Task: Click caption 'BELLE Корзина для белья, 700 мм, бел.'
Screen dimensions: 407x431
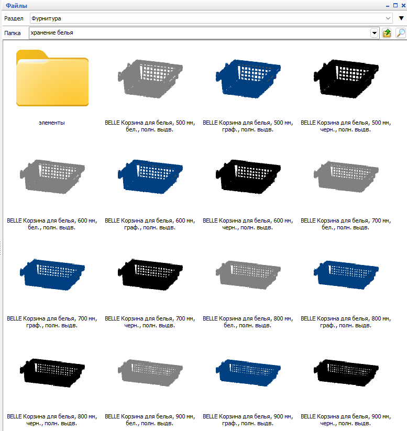Action: click(346, 224)
